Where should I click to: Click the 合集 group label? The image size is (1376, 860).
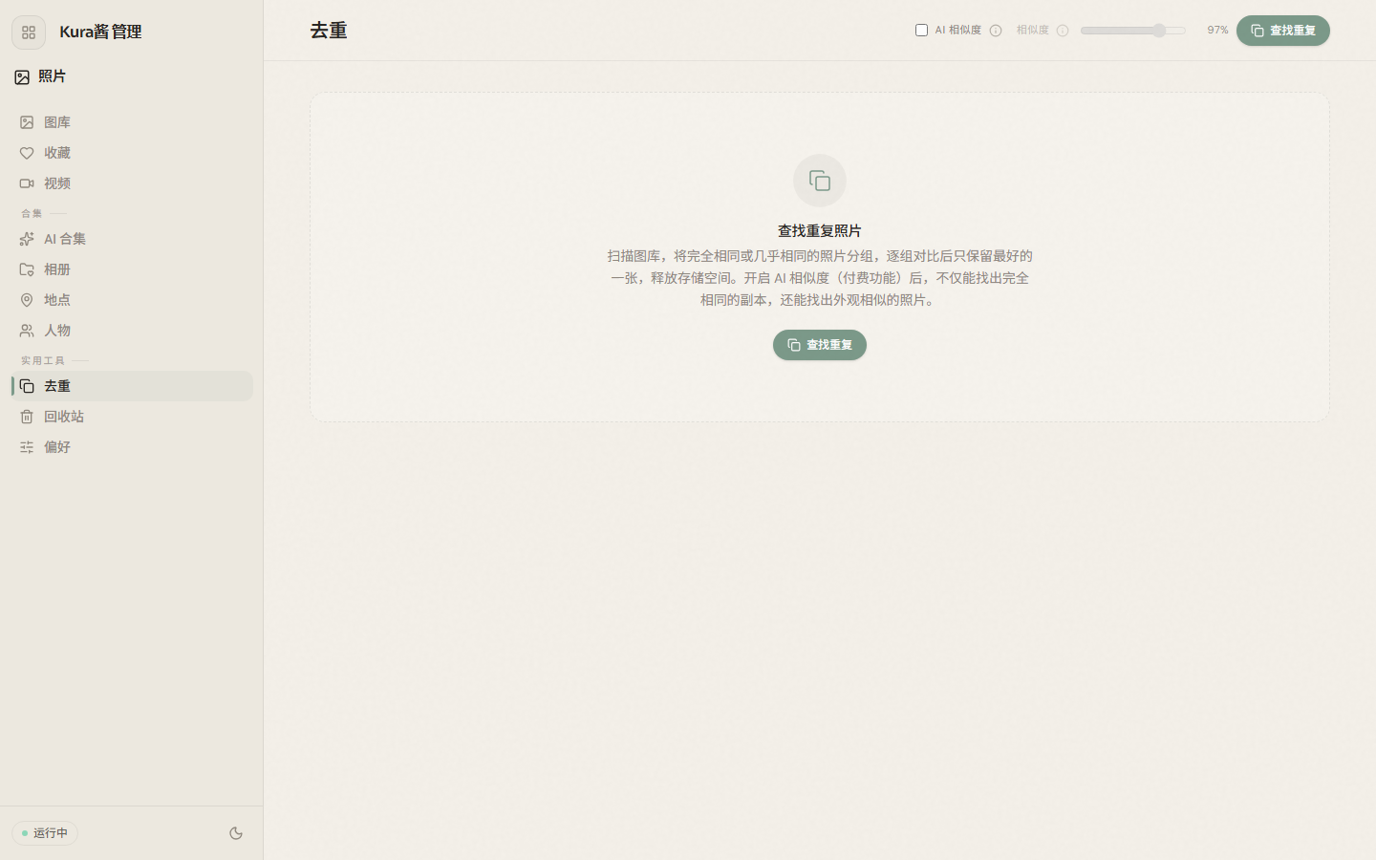(32, 214)
